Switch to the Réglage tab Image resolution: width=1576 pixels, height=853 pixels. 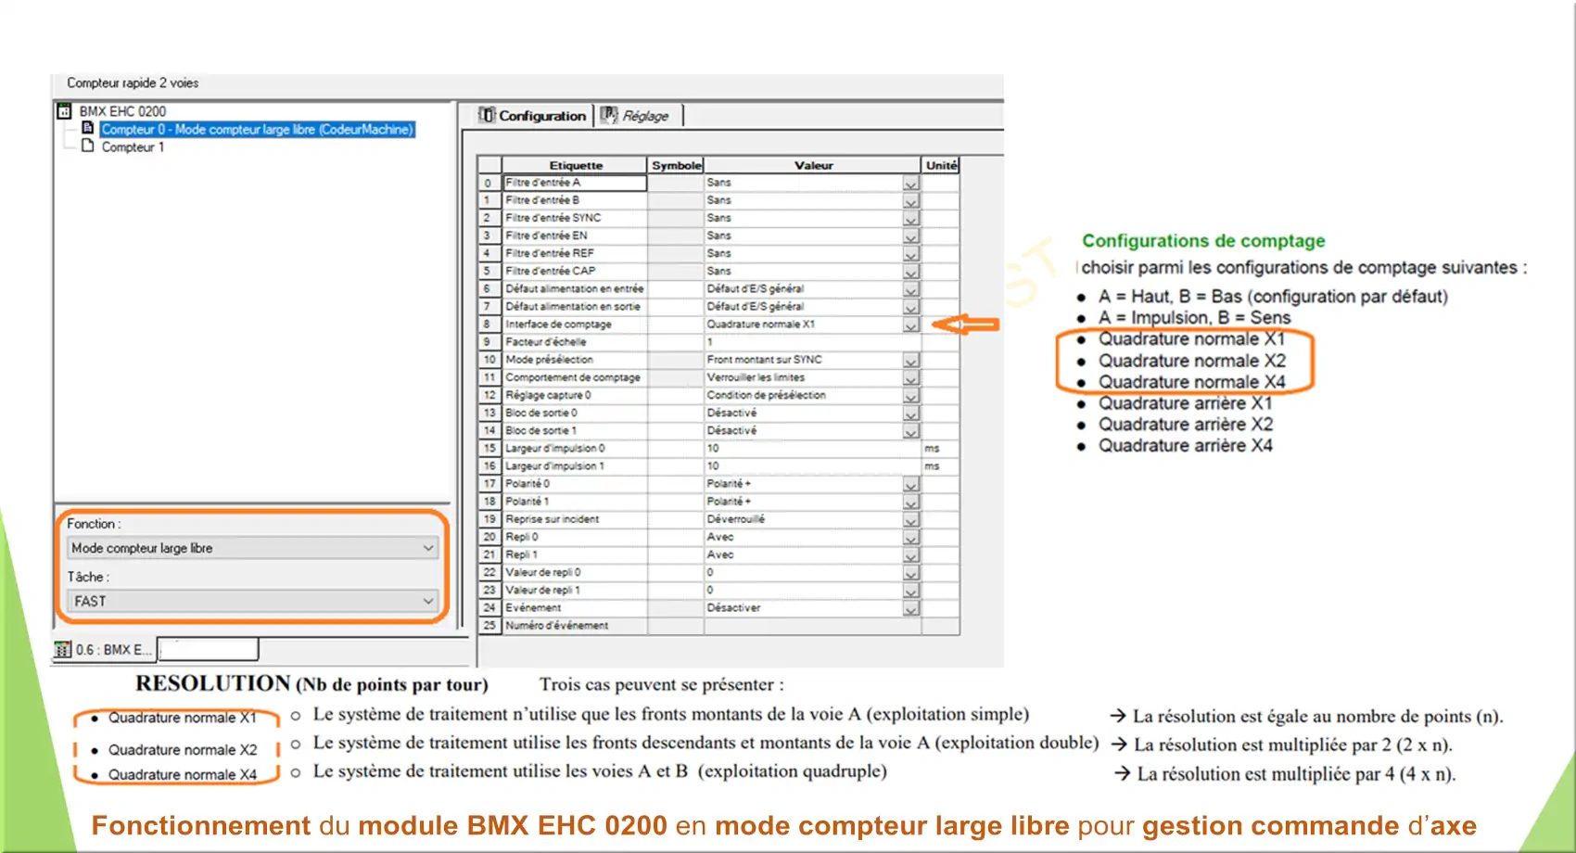click(639, 116)
